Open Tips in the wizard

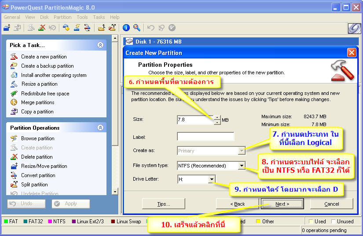(x=163, y=204)
